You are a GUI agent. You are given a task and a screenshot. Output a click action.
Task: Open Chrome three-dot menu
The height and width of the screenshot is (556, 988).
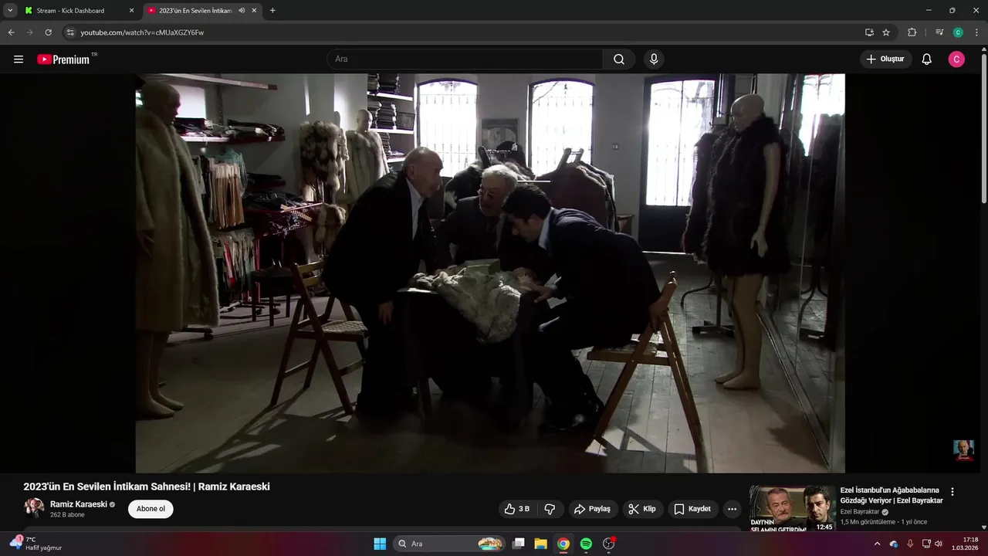(x=976, y=32)
